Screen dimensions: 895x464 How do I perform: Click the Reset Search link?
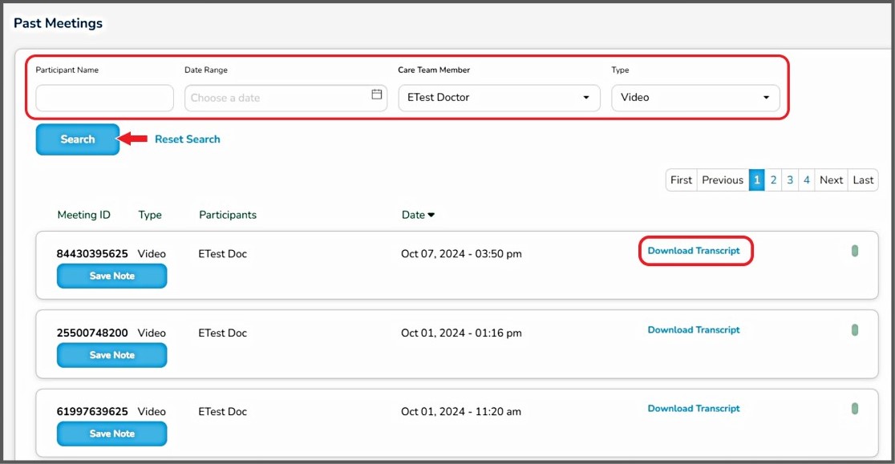coord(187,139)
